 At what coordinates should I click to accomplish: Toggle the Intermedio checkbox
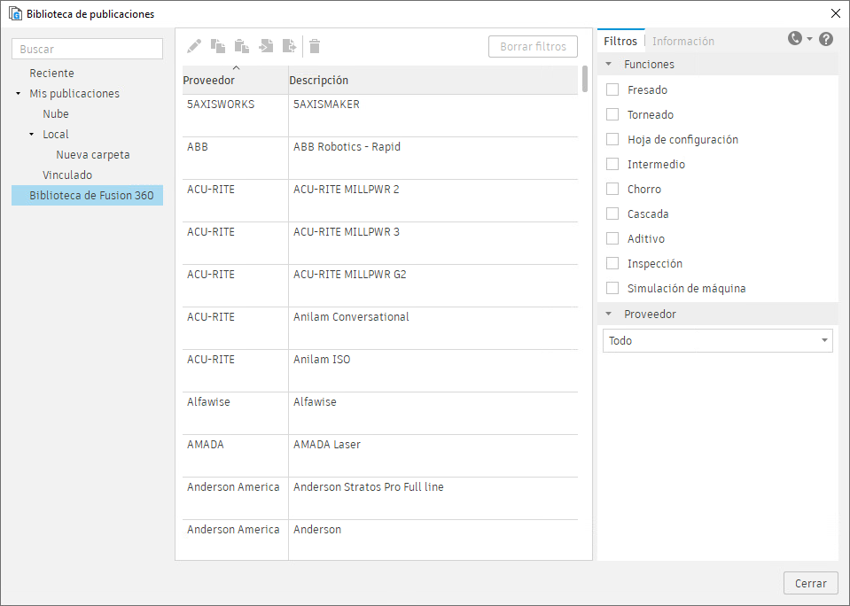point(612,164)
